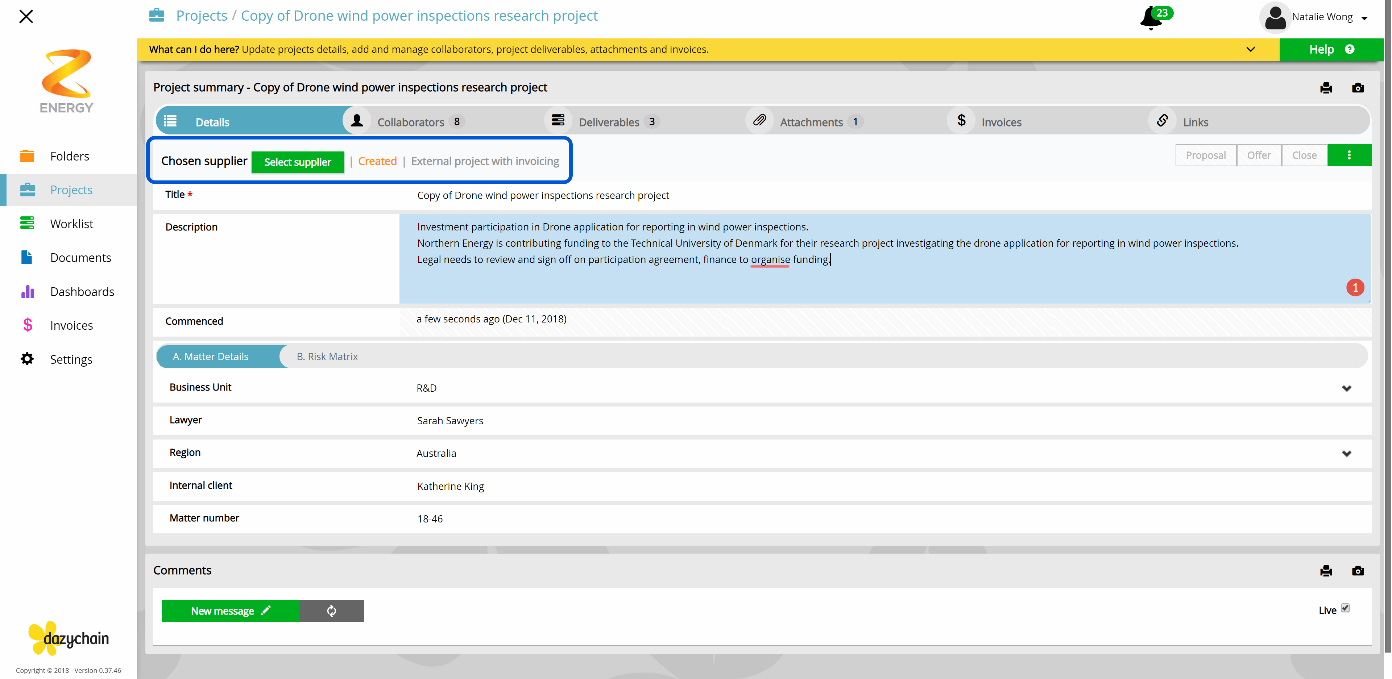
Task: Click the Details tab list icon
Action: 170,121
